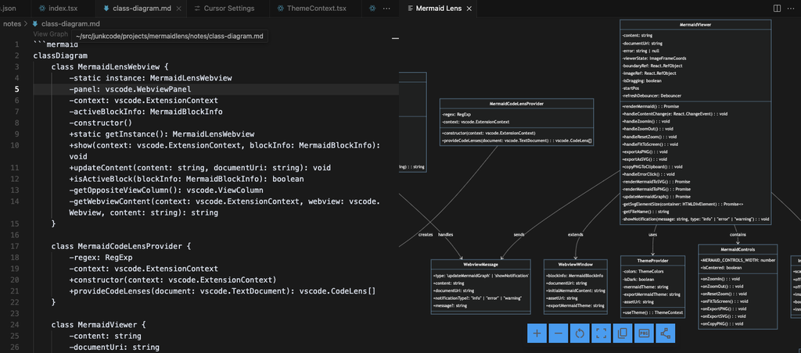Click the 'handles' relationship label

(x=445, y=234)
